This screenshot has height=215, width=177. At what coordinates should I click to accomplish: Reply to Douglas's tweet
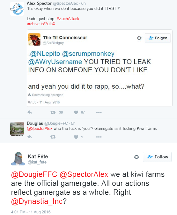[30, 137]
